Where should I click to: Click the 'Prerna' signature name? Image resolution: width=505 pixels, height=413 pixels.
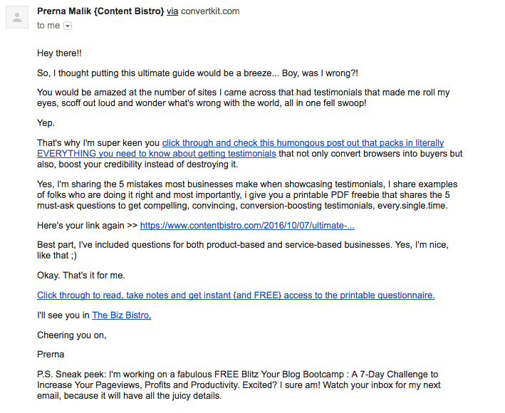(51, 355)
